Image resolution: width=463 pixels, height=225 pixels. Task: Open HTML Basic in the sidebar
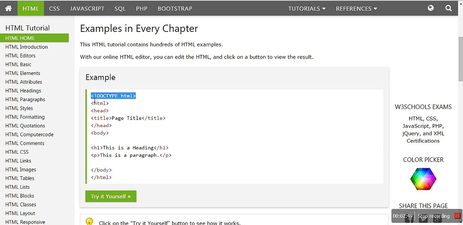[x=19, y=64]
